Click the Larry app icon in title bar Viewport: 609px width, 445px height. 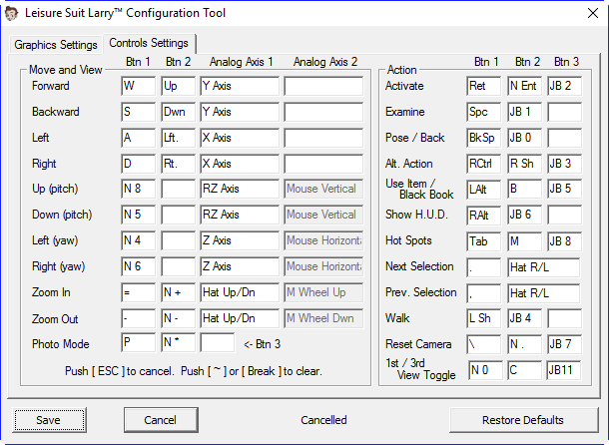point(12,13)
